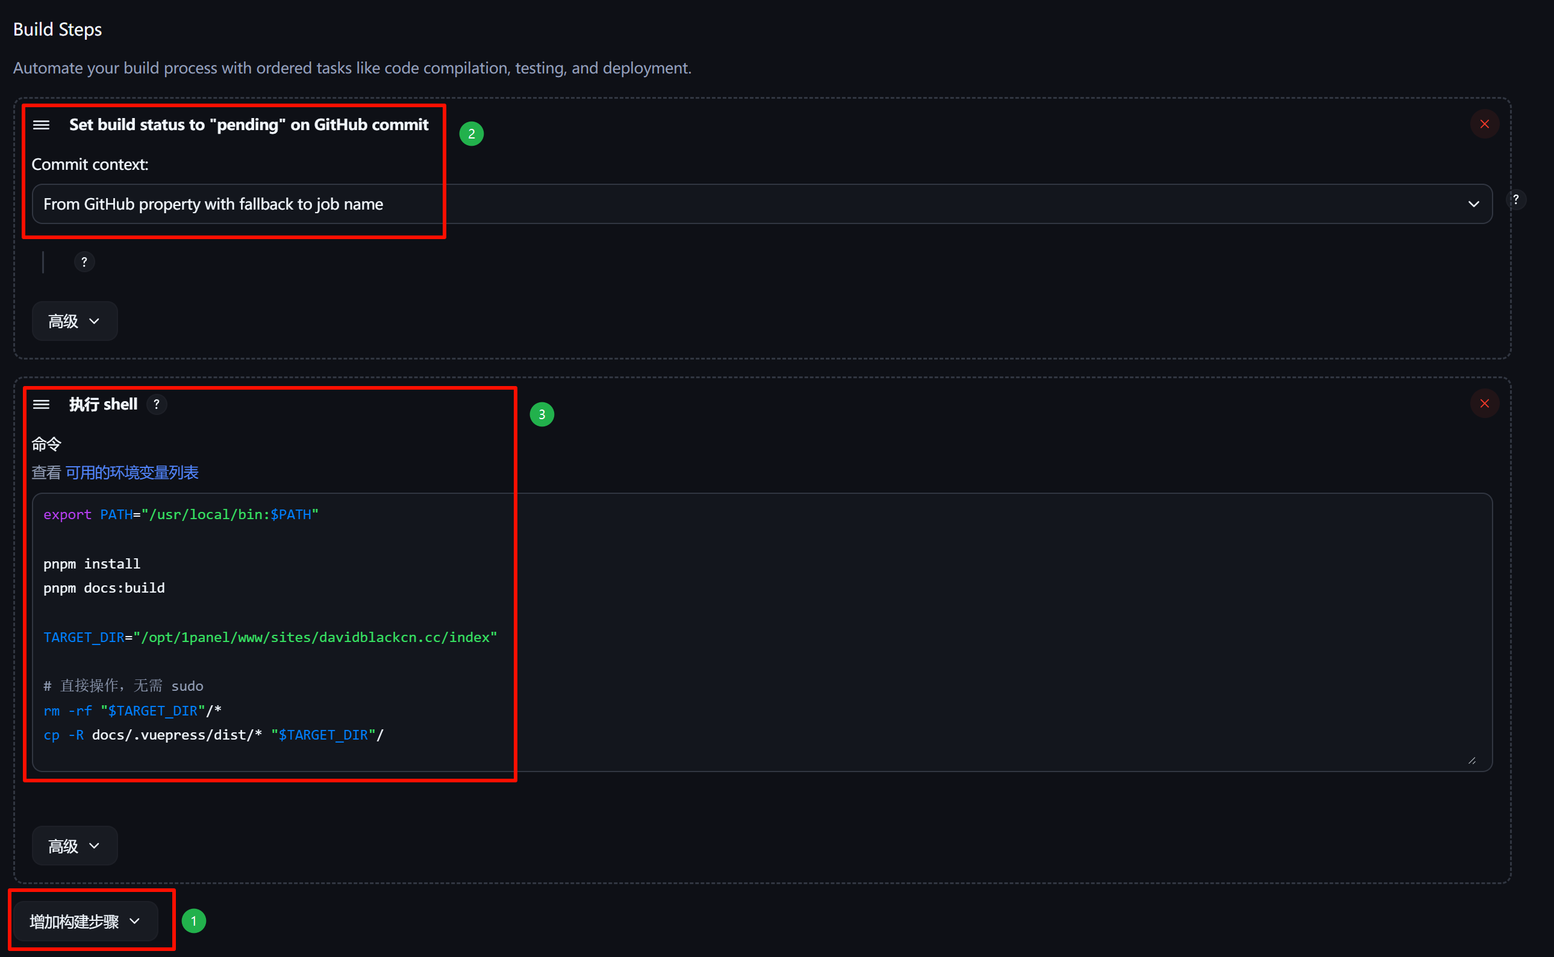Click the TARGET_DIR line in shell script
This screenshot has width=1554, height=957.
[x=270, y=637]
